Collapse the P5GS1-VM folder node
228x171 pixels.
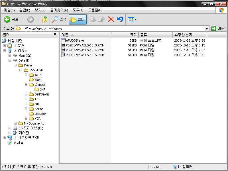[x=21, y=70]
